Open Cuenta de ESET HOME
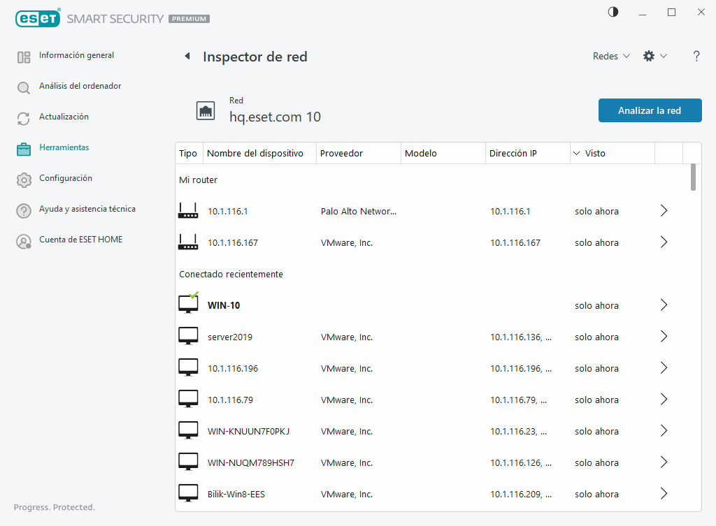 click(80, 240)
